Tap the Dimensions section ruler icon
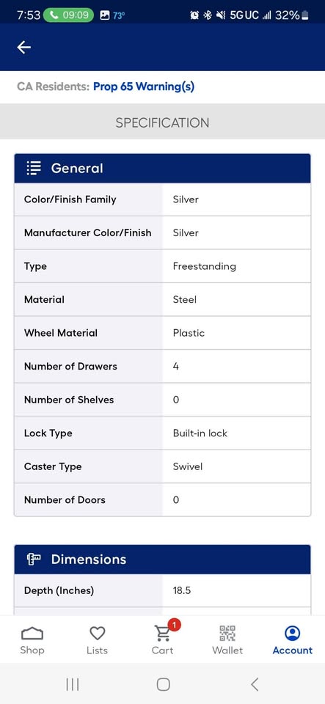This screenshot has height=704, width=325. pyautogui.click(x=34, y=559)
